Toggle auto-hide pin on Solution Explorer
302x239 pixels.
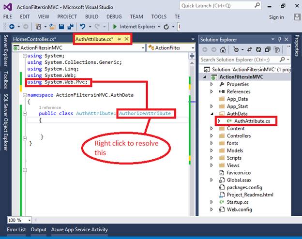pos(280,39)
